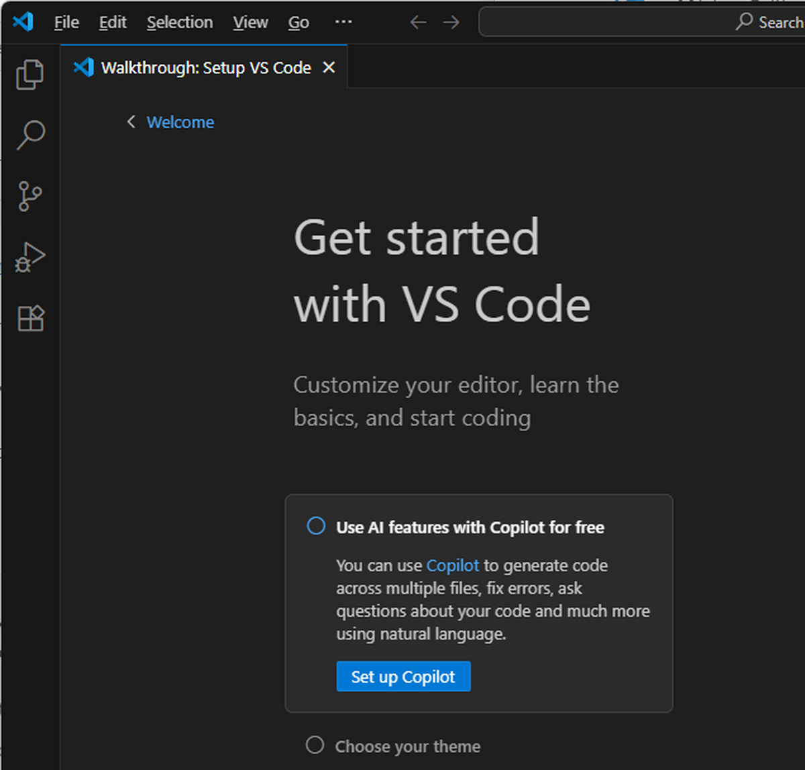The image size is (805, 770).
Task: Follow the Copilot hyperlink in the description
Action: pyautogui.click(x=452, y=565)
